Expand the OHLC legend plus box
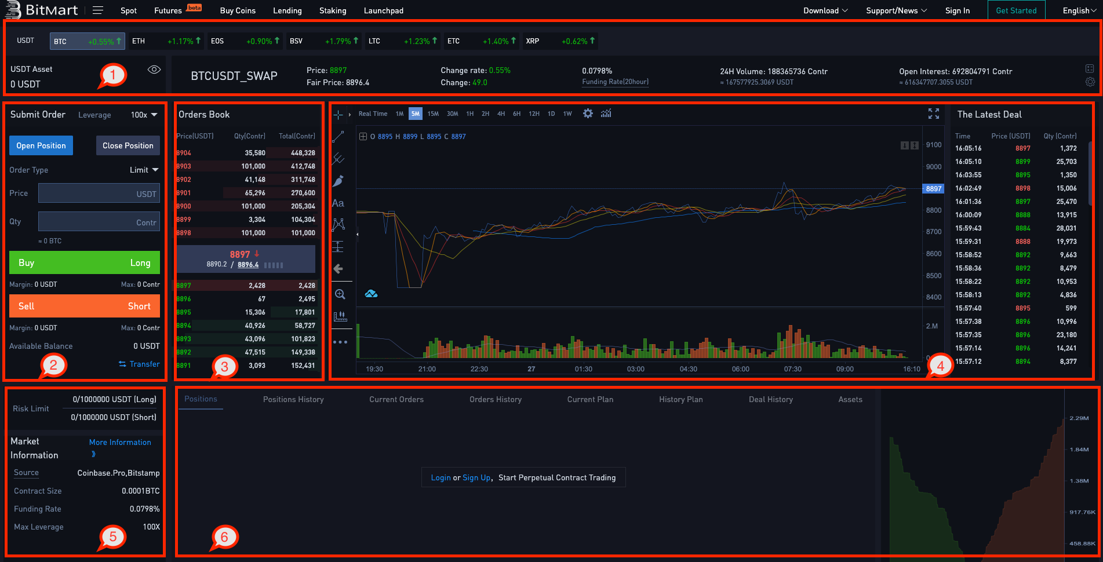 (x=363, y=137)
